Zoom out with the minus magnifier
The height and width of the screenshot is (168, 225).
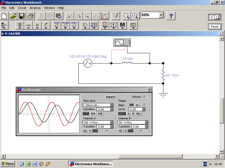126,16
